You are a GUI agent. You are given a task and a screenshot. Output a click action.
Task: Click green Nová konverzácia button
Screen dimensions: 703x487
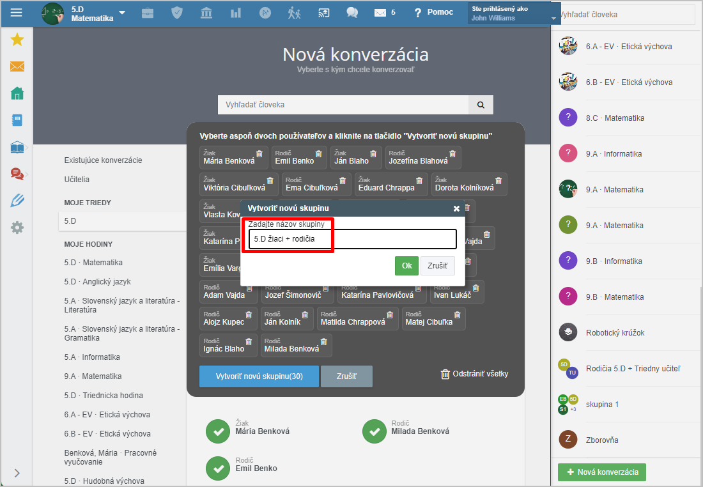601,472
